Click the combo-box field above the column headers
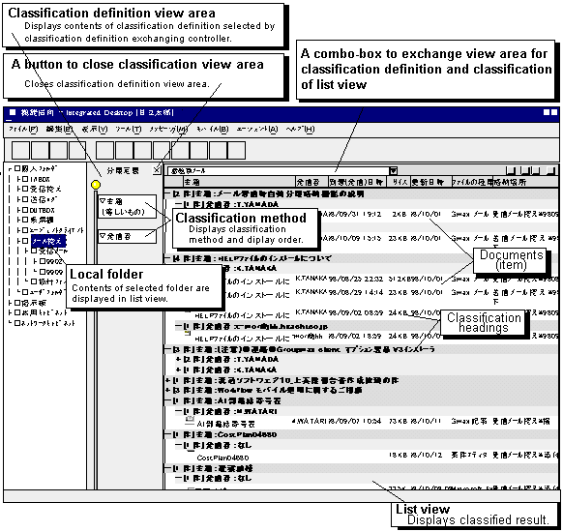The height and width of the screenshot is (532, 563). pos(278,171)
